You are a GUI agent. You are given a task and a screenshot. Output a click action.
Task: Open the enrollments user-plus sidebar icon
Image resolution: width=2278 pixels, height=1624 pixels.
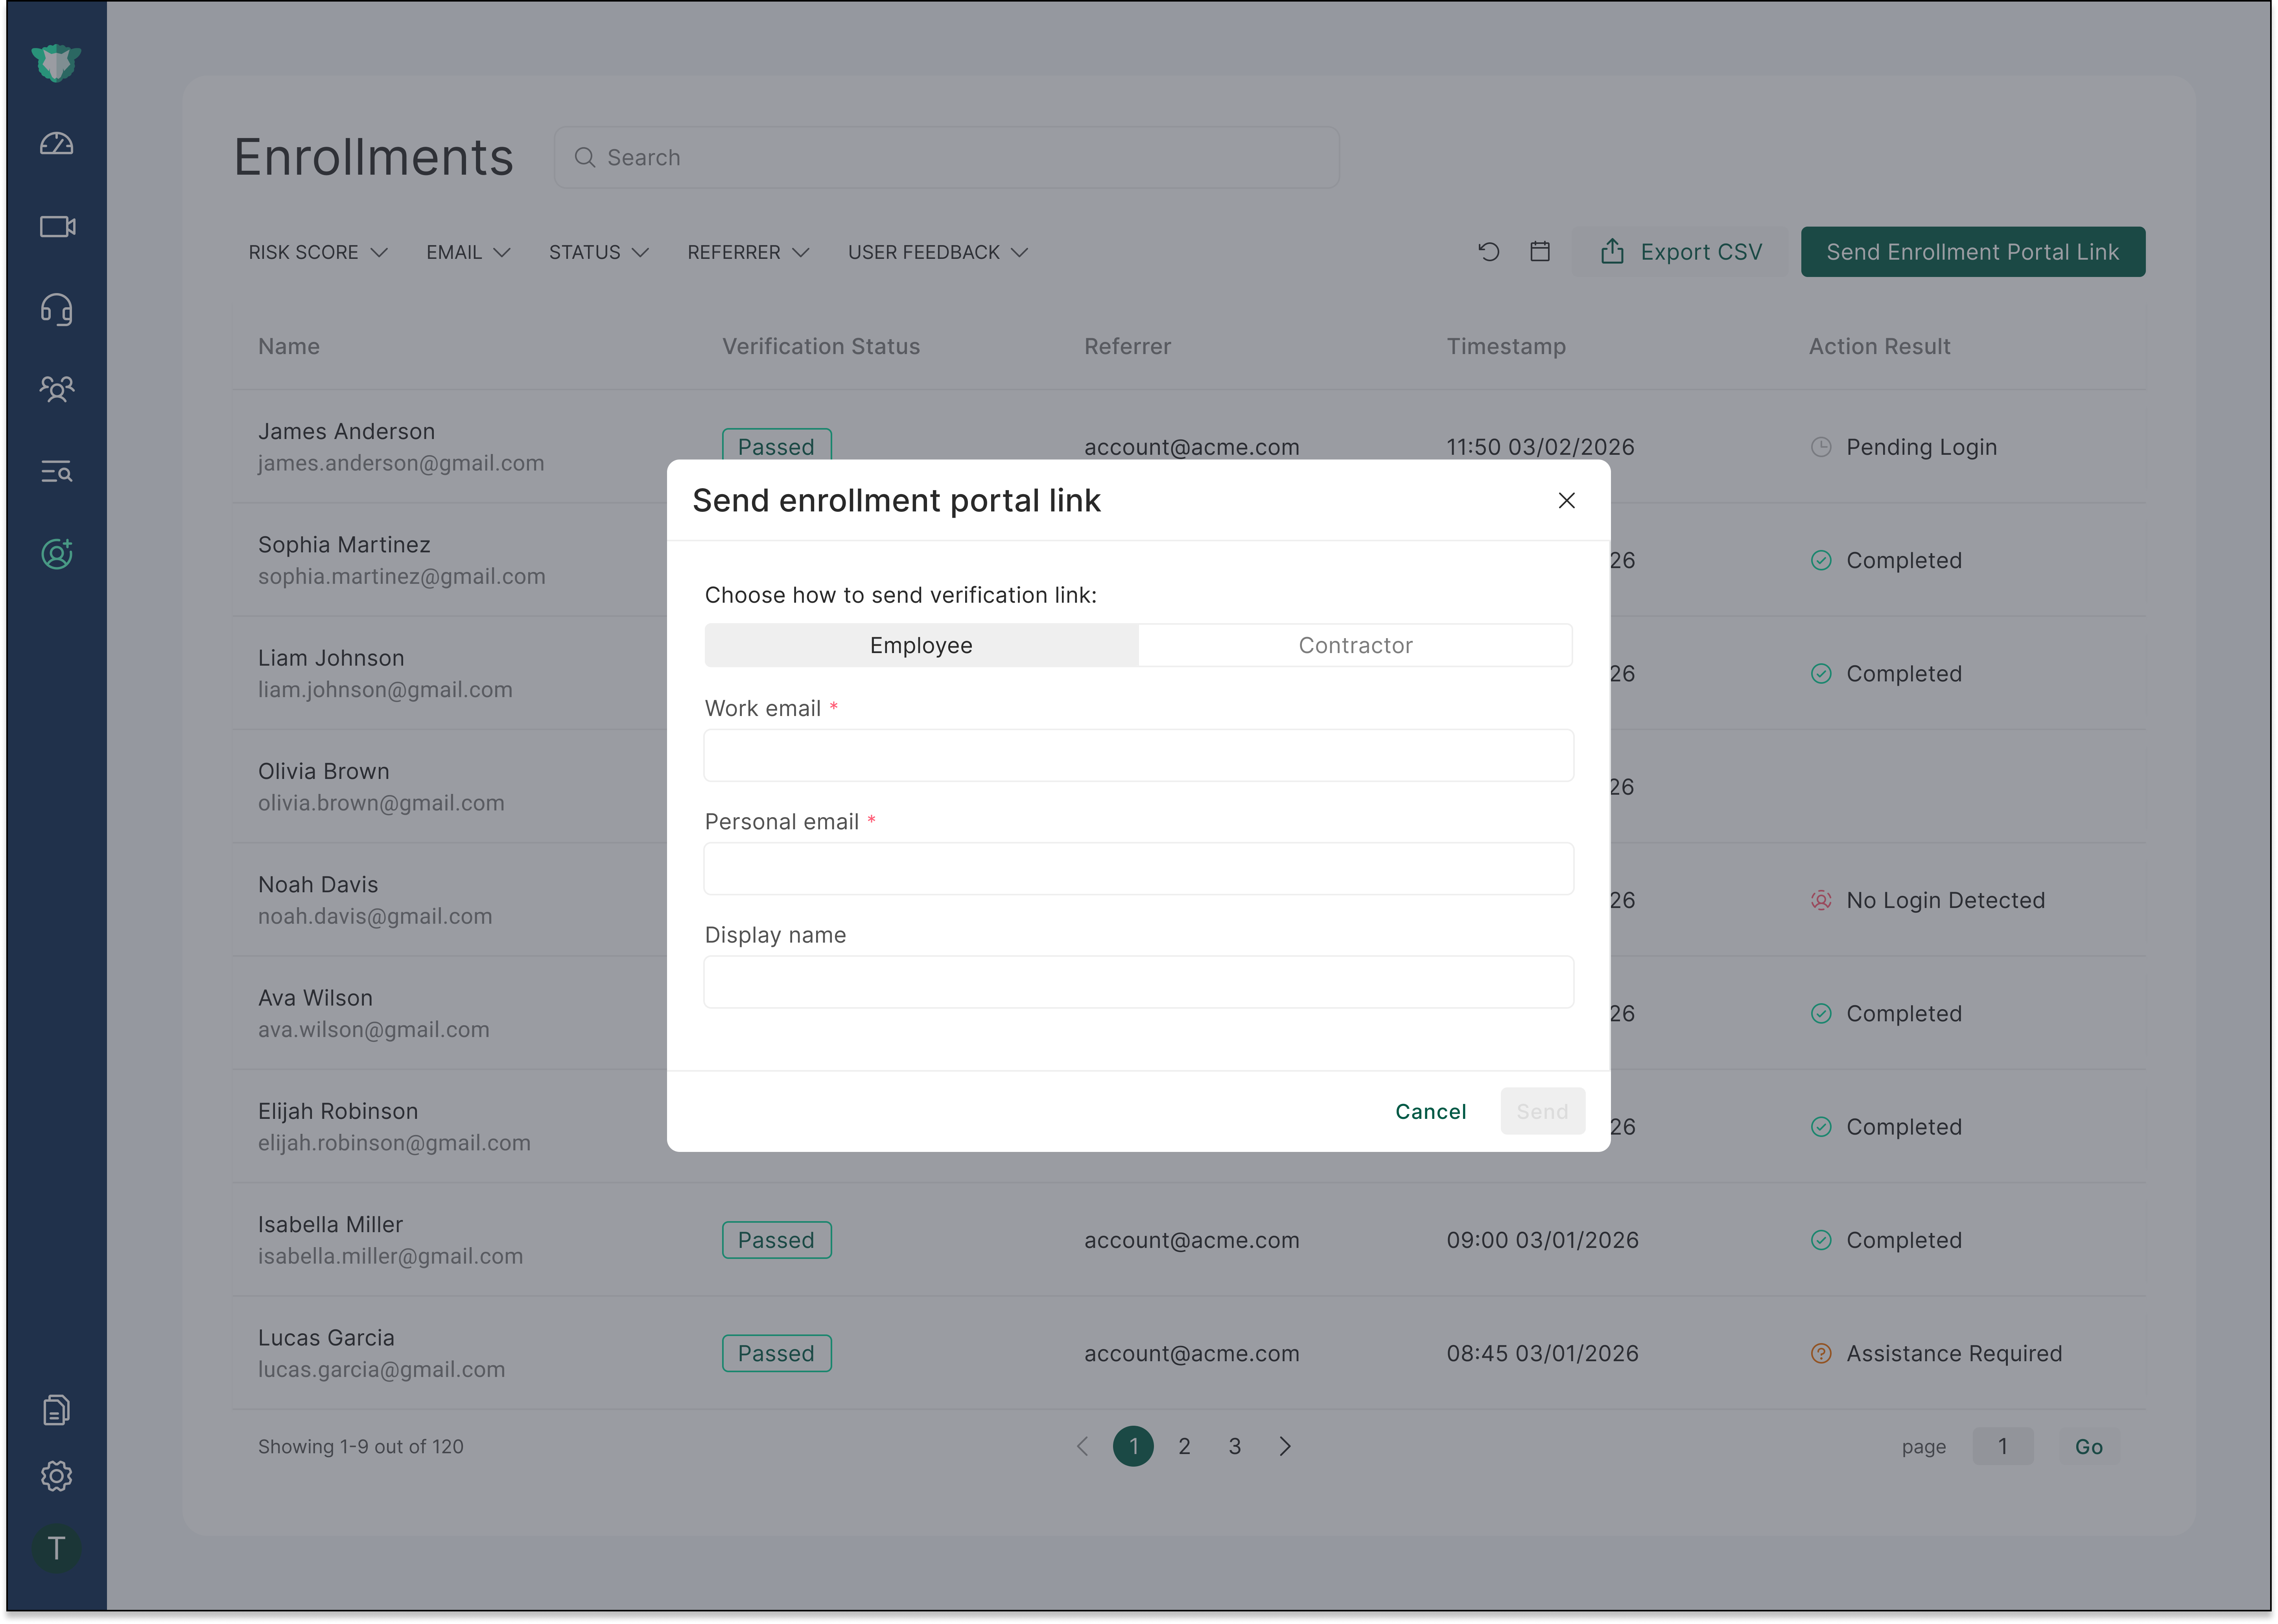(57, 554)
